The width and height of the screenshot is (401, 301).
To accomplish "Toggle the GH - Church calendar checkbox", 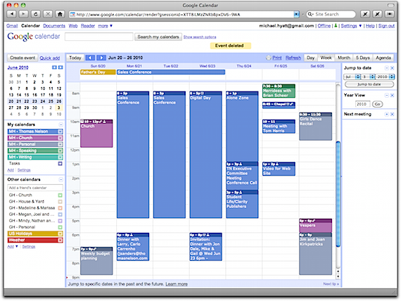I will [x=60, y=196].
